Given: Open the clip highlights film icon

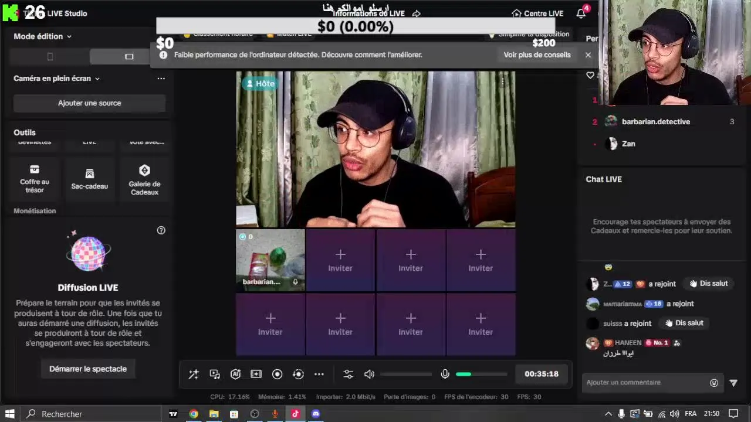Looking at the screenshot, I should click(256, 374).
